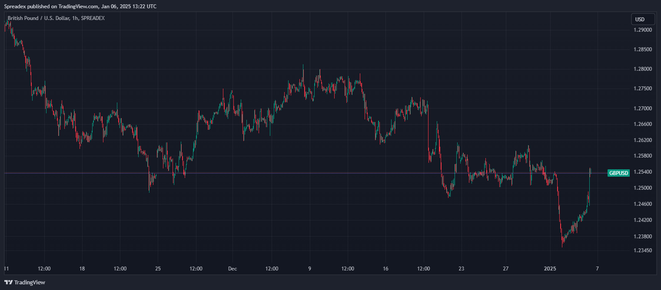Select the 1.29000 price axis label
This screenshot has width=661, height=290.
click(643, 30)
